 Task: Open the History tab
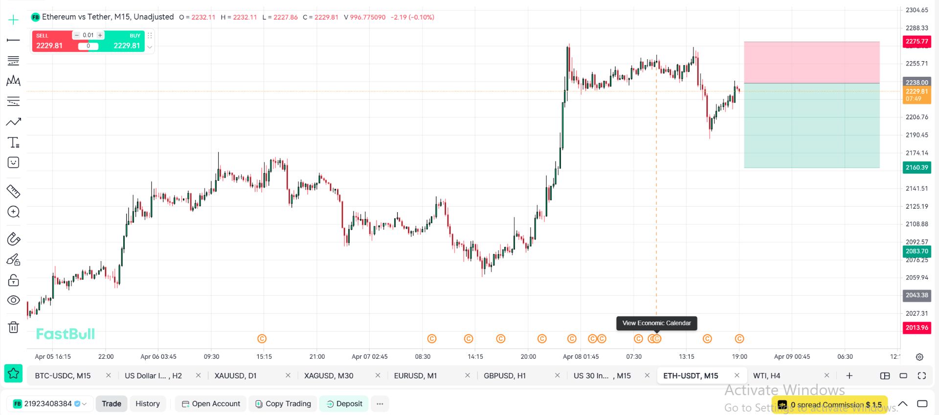pyautogui.click(x=147, y=404)
